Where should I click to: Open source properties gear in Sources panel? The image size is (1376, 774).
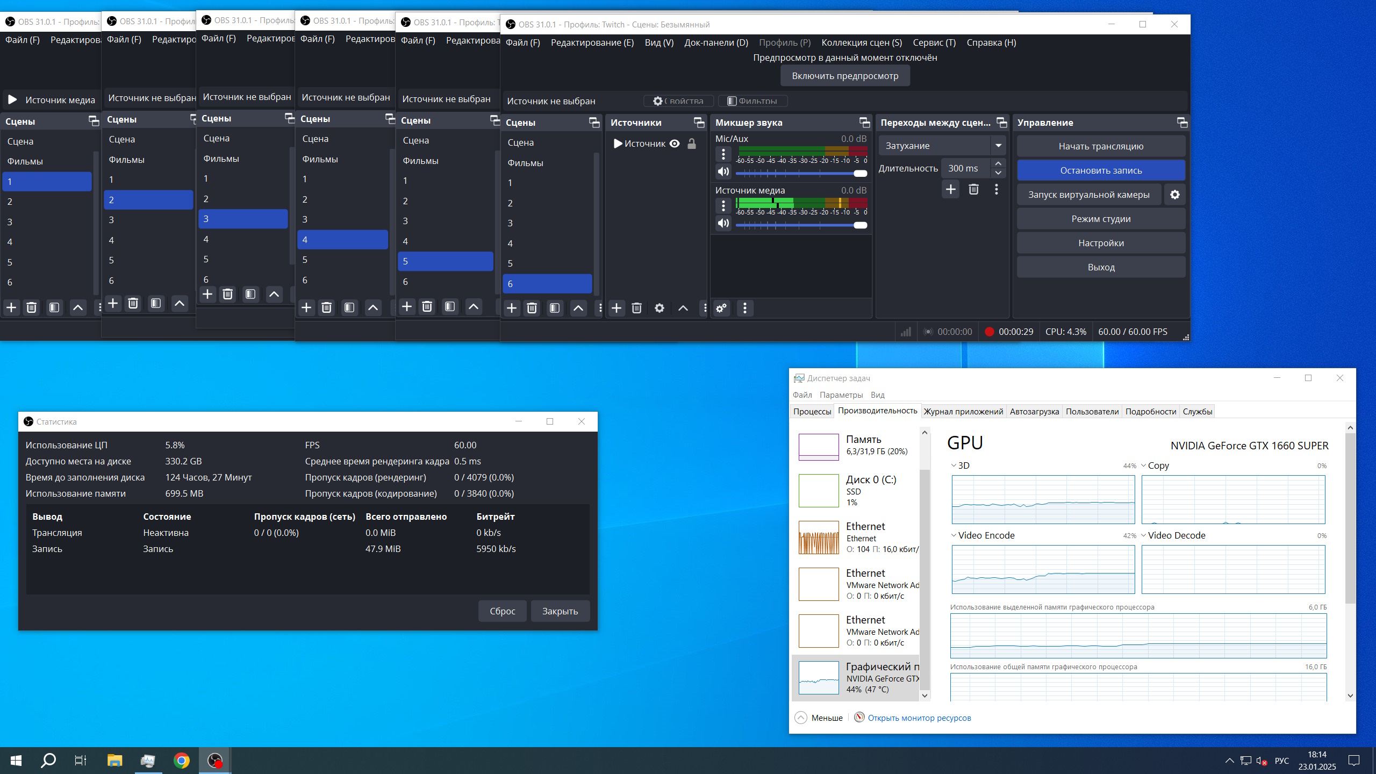(660, 308)
